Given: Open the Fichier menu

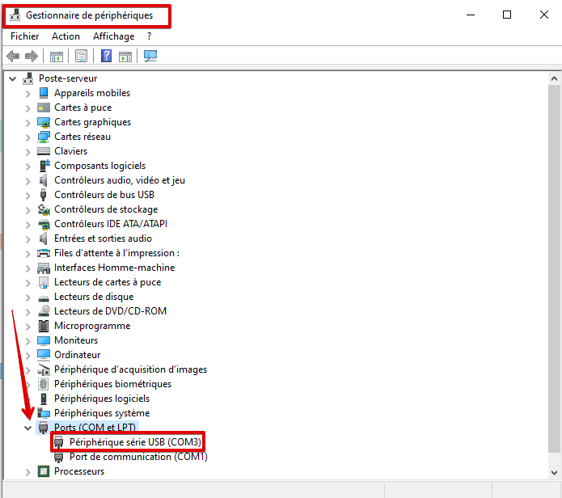Looking at the screenshot, I should [25, 36].
